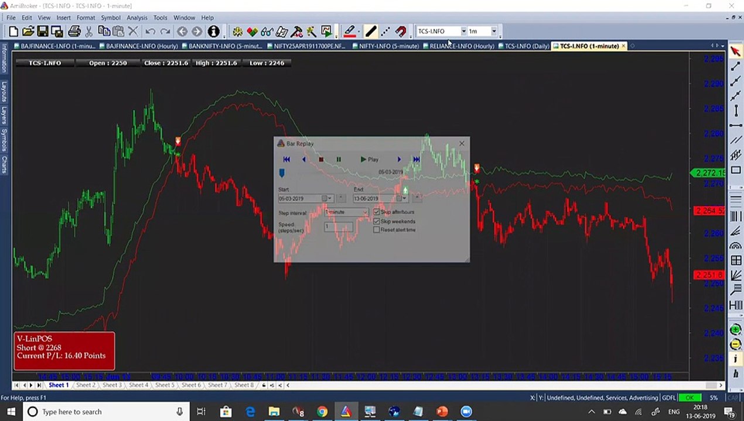
Task: Open Google Chrome from the taskbar
Action: click(x=322, y=412)
